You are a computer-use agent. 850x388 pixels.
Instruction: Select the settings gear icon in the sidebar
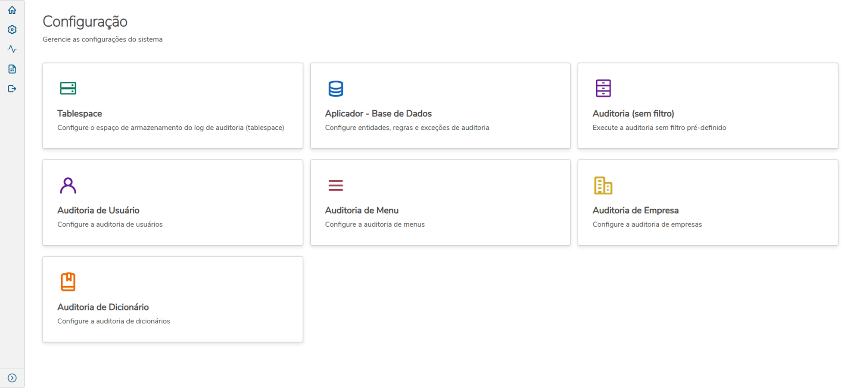click(x=12, y=29)
